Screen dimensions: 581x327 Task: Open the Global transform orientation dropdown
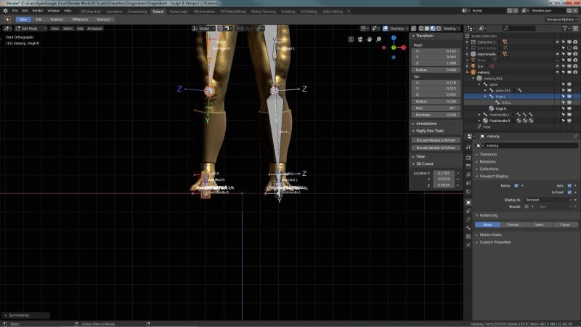pos(204,28)
